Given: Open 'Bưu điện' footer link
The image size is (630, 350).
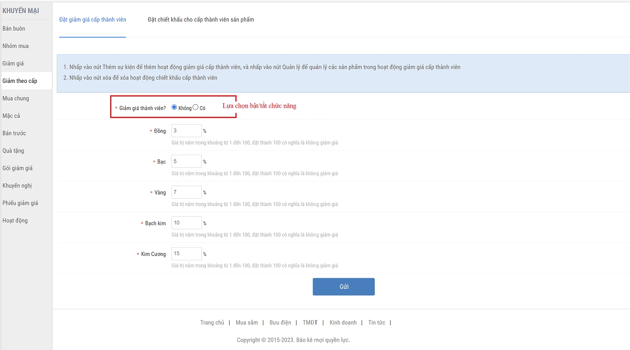Looking at the screenshot, I should (280, 323).
